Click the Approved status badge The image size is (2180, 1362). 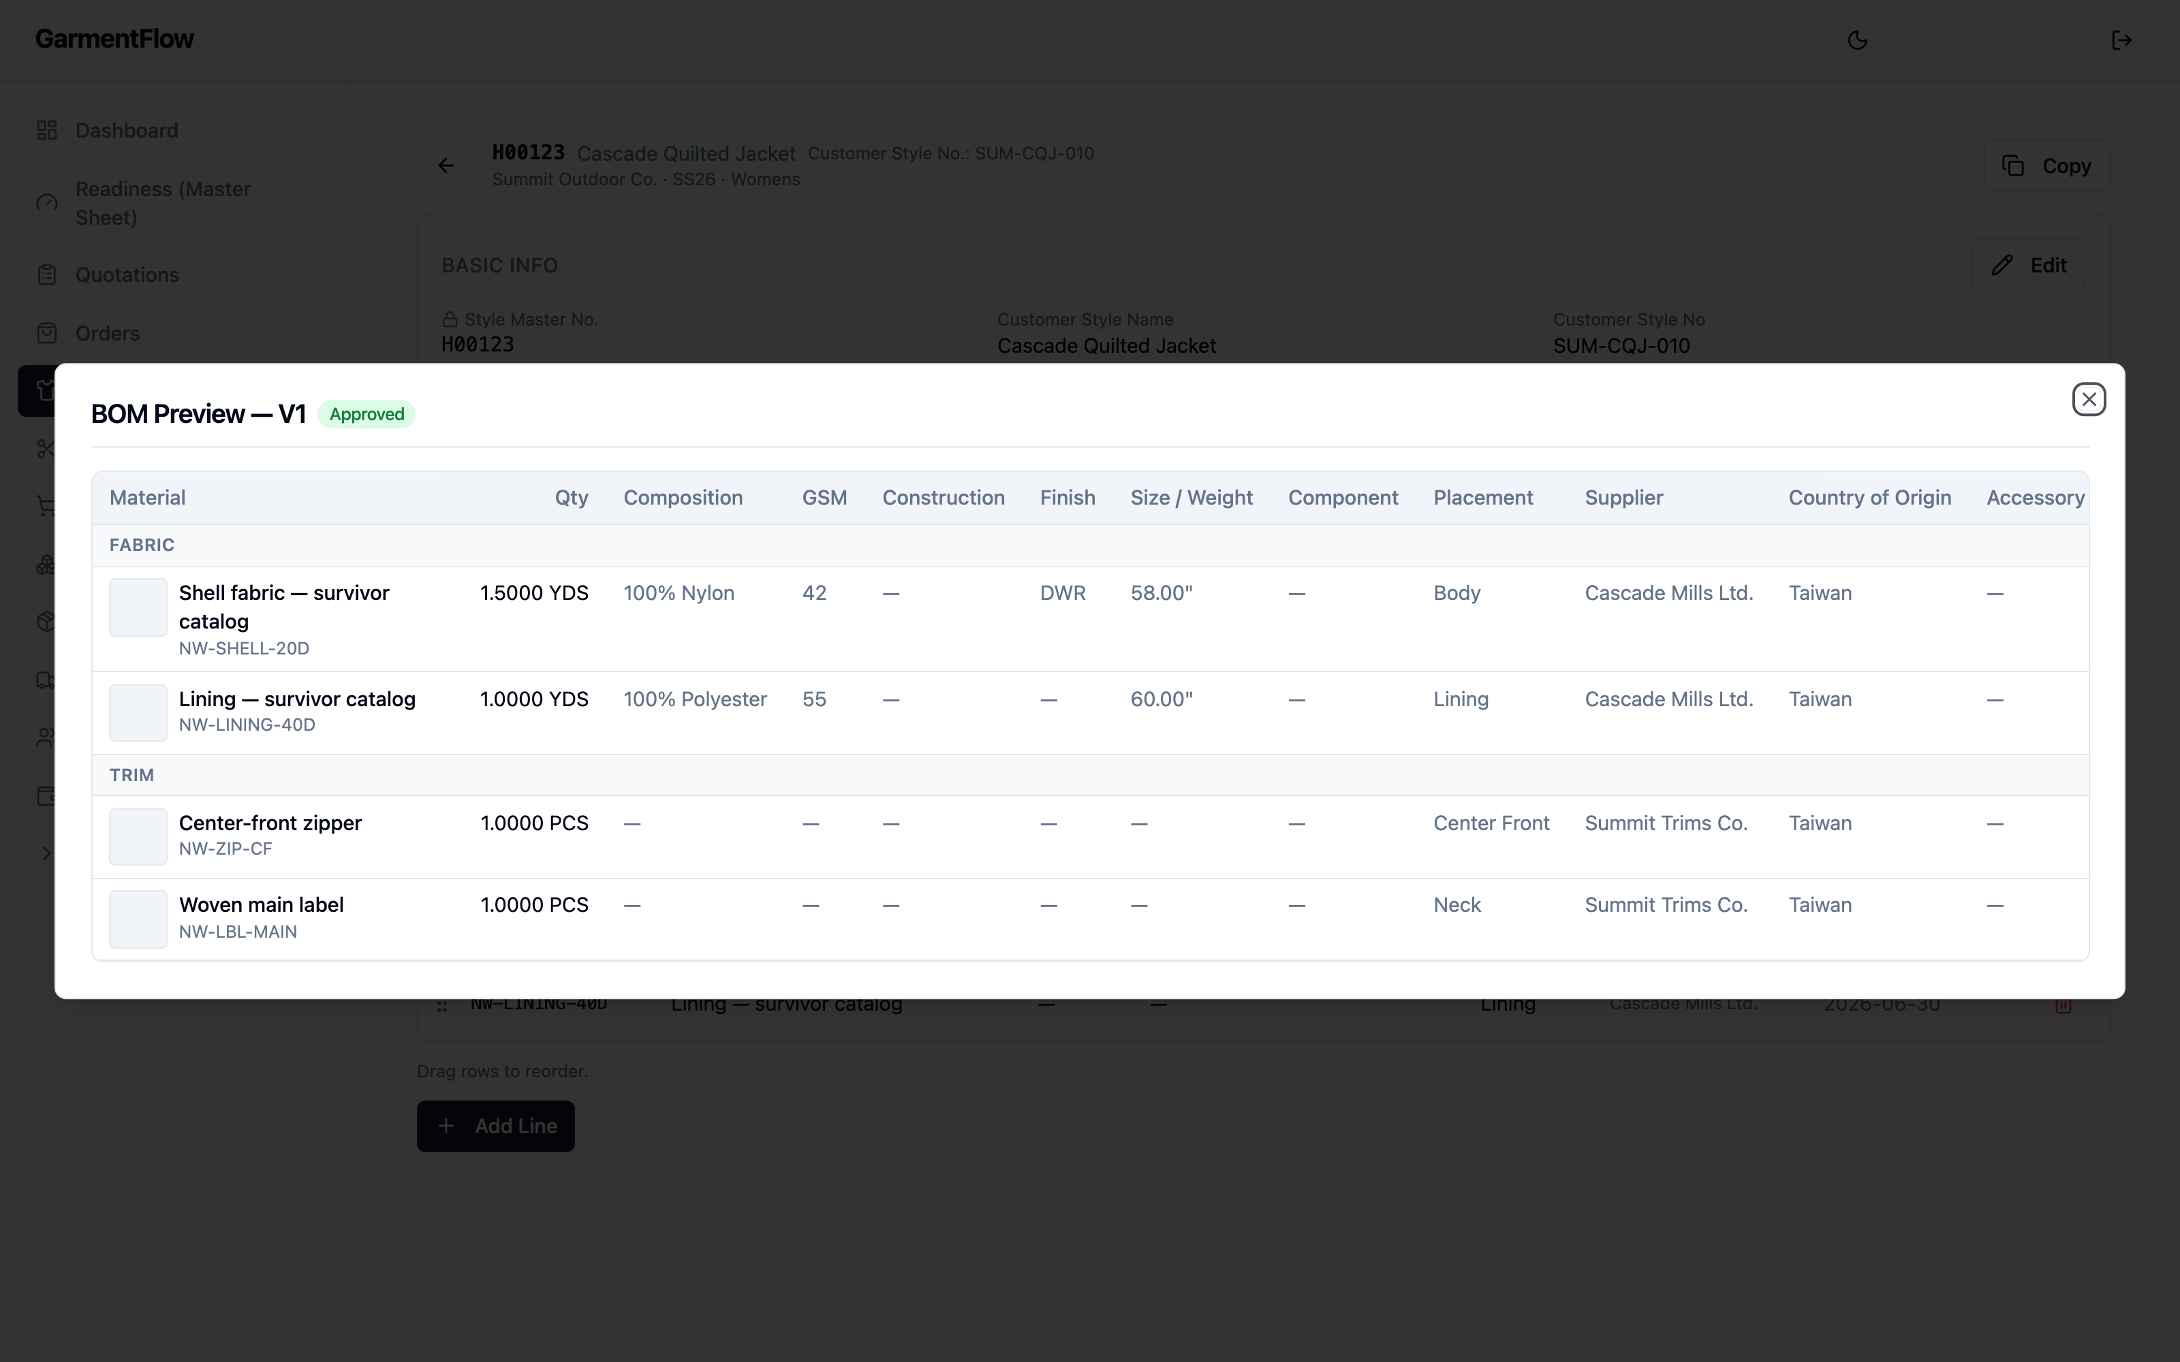(x=367, y=414)
